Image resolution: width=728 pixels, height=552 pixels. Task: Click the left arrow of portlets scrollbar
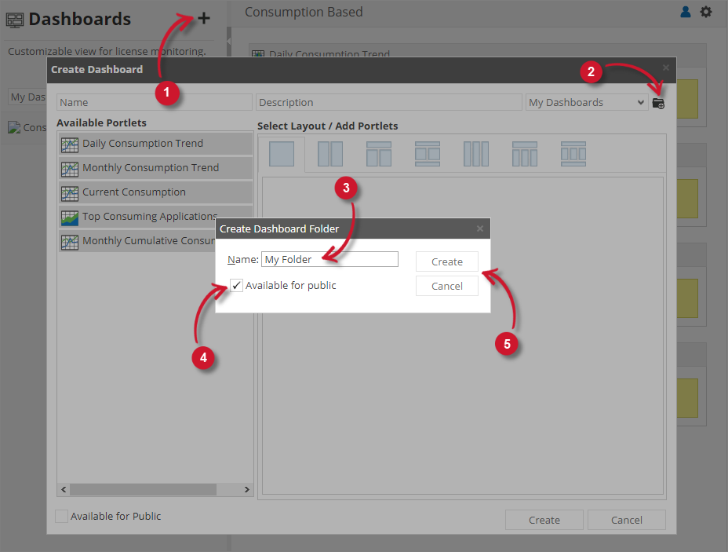click(64, 489)
